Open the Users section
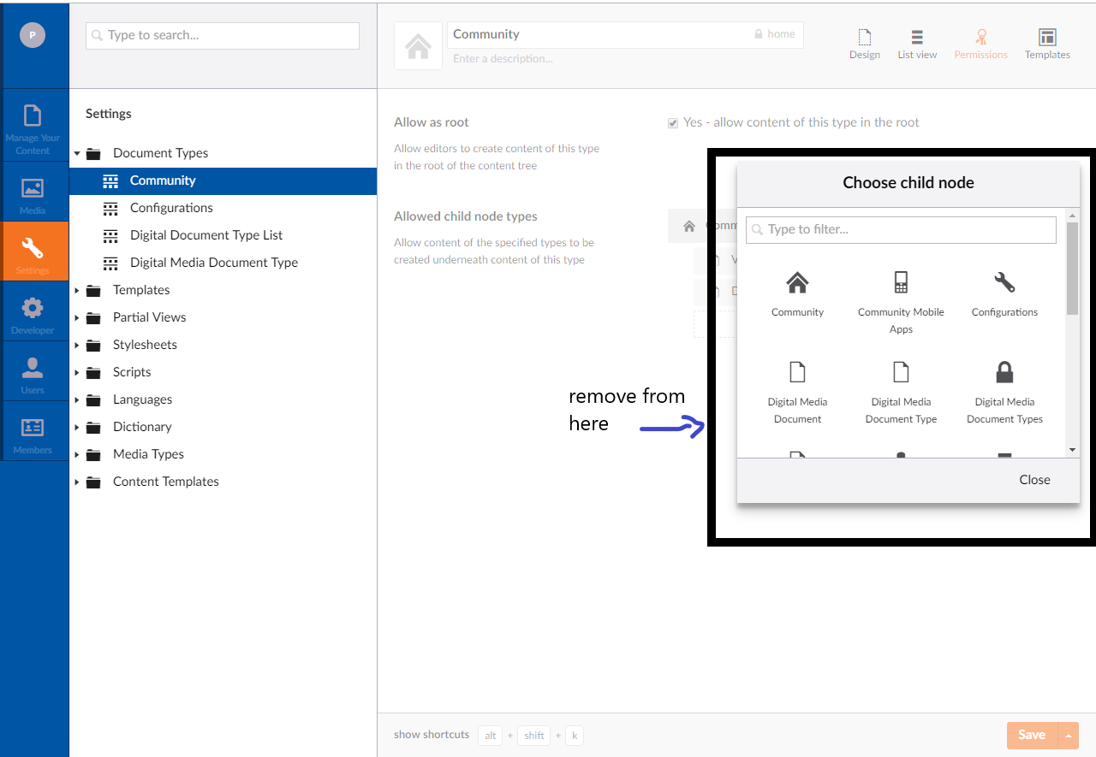The width and height of the screenshot is (1096, 757). [x=33, y=374]
